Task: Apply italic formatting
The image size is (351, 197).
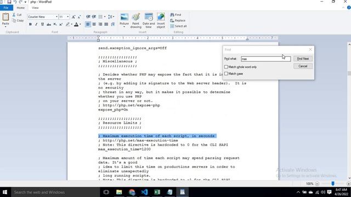Action: coord(36,24)
